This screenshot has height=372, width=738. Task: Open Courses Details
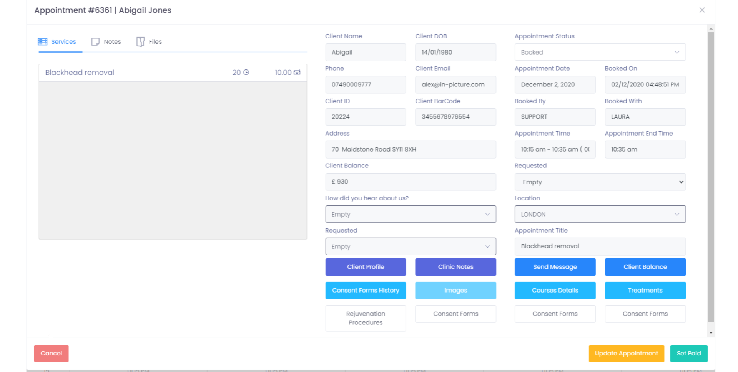[x=555, y=290]
